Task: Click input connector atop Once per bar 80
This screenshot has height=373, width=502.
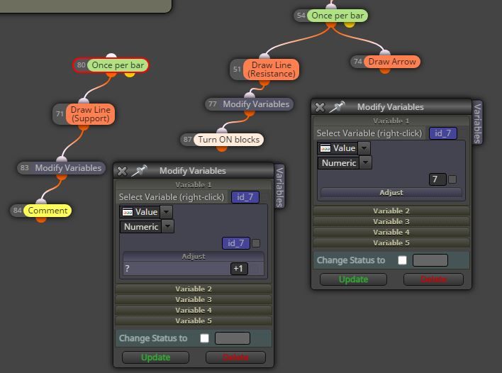Action: click(111, 56)
